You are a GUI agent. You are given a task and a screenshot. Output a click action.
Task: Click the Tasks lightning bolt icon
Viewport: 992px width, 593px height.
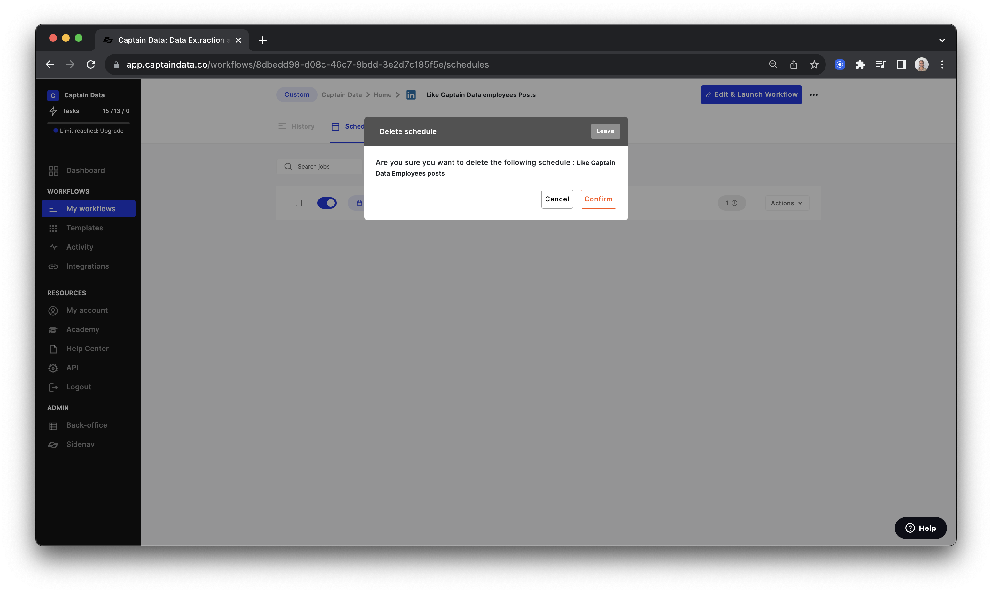coord(53,111)
